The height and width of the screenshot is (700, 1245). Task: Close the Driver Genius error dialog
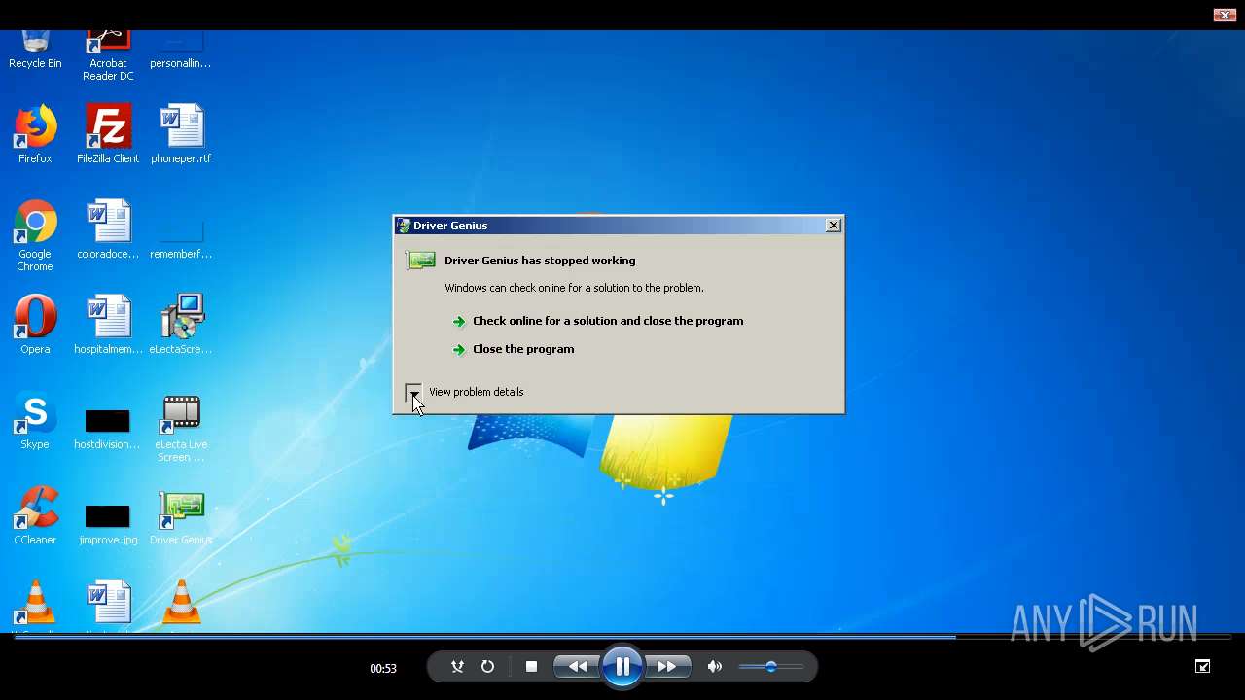834,225
